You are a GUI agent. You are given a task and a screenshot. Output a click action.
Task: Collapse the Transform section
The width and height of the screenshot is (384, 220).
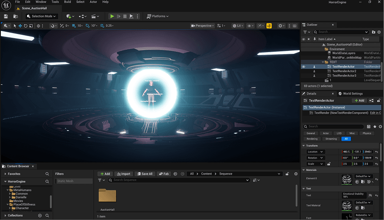pos(304,145)
